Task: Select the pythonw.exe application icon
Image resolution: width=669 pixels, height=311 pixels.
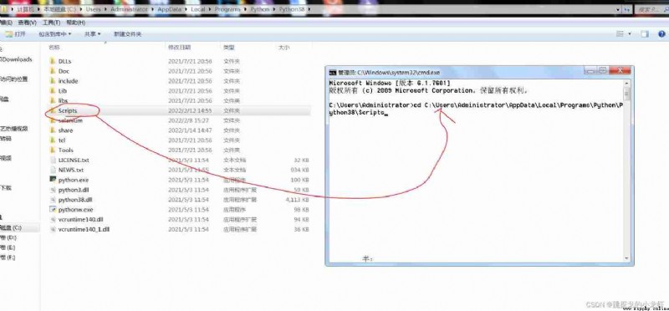Action: [53, 210]
